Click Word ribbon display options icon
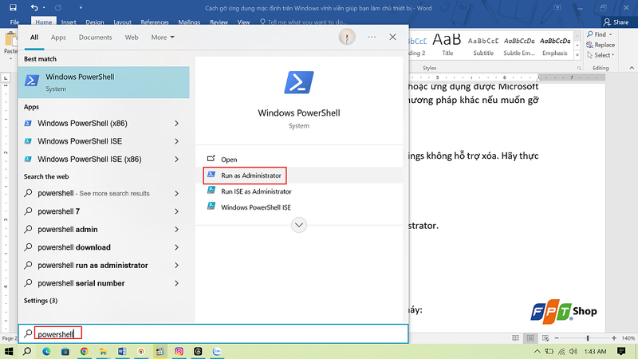The height and width of the screenshot is (359, 638). (557, 8)
